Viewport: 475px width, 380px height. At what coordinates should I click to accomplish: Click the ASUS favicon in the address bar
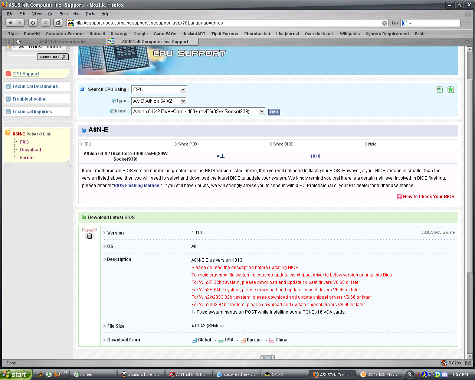click(71, 23)
